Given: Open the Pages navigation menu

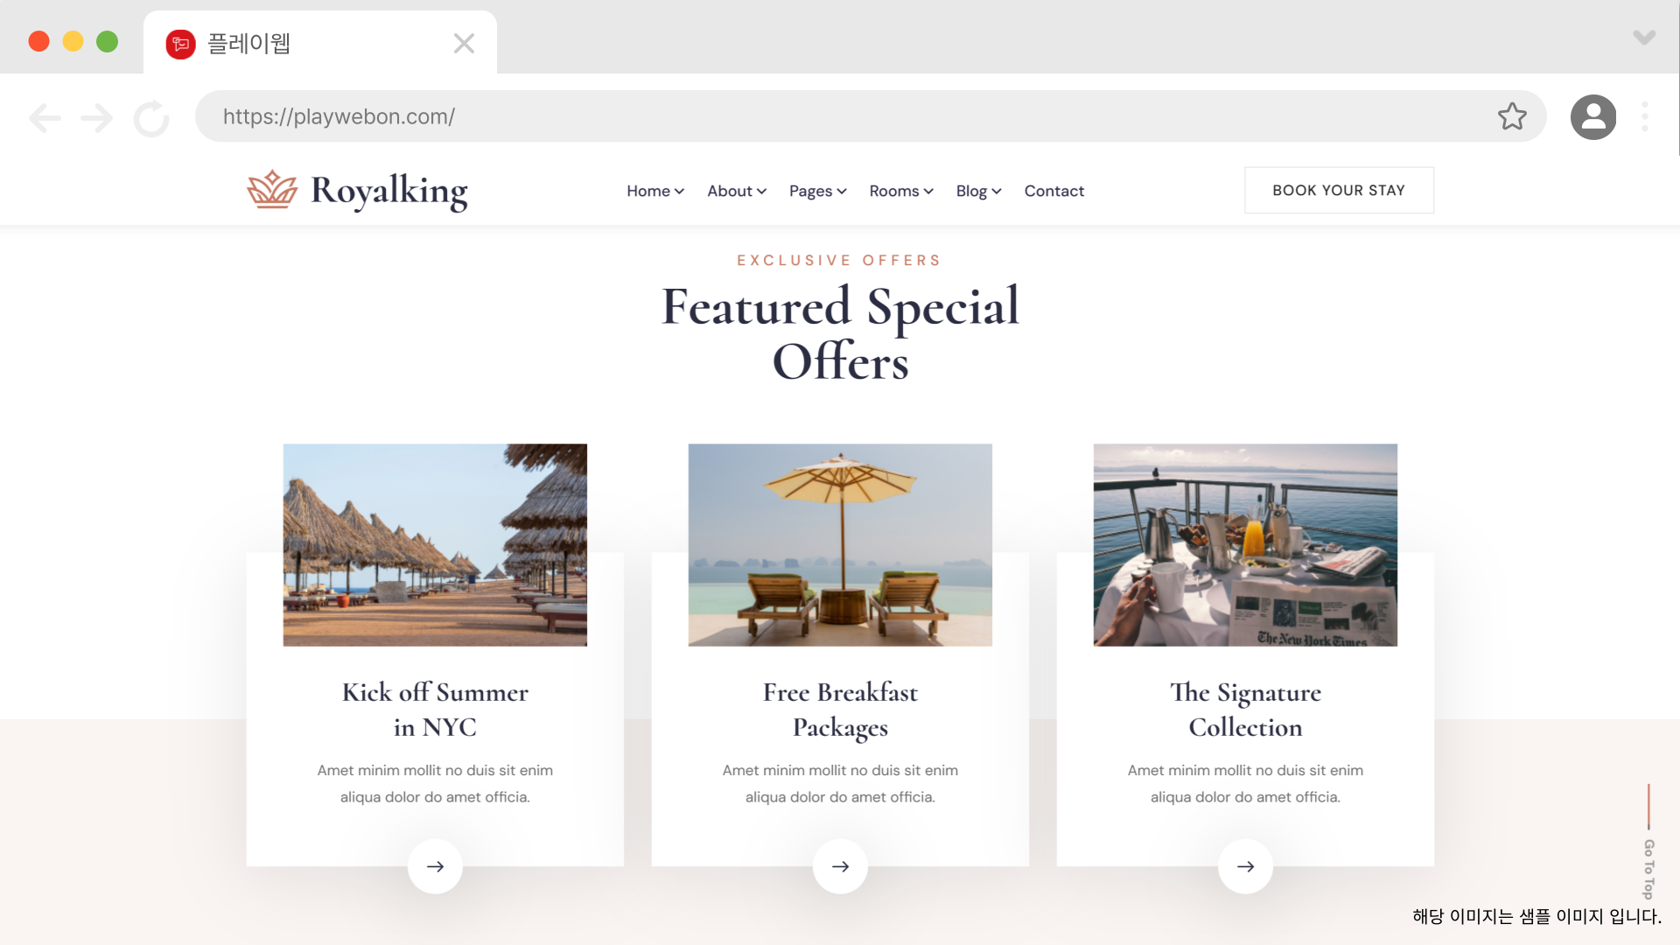Looking at the screenshot, I should tap(818, 191).
